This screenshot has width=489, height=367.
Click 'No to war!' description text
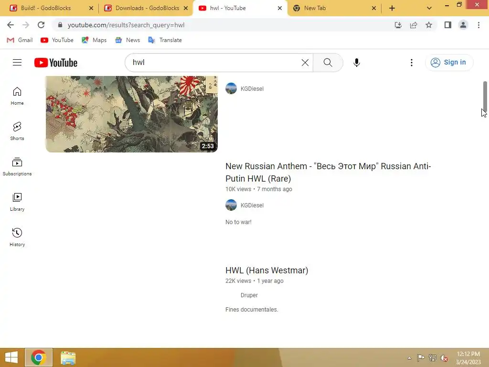coord(238,222)
